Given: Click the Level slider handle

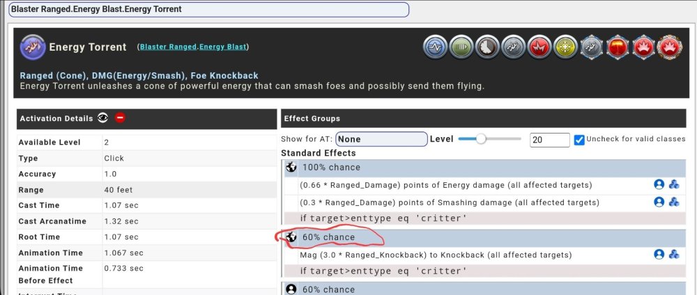Looking at the screenshot, I should tap(482, 139).
